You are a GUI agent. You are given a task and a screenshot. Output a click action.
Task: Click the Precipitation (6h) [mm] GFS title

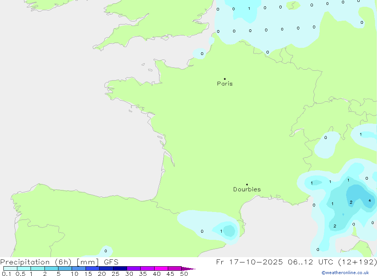60,262
